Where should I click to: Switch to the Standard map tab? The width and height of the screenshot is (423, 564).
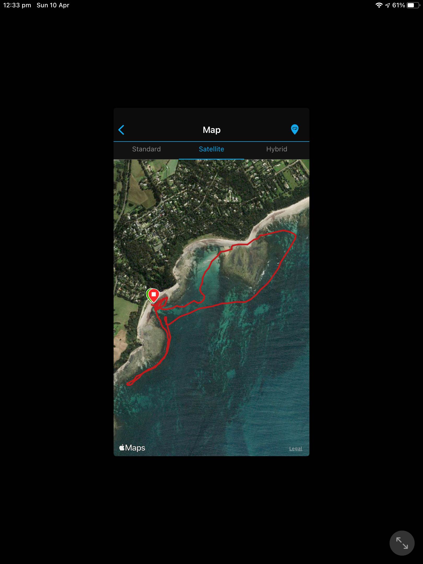pos(146,149)
